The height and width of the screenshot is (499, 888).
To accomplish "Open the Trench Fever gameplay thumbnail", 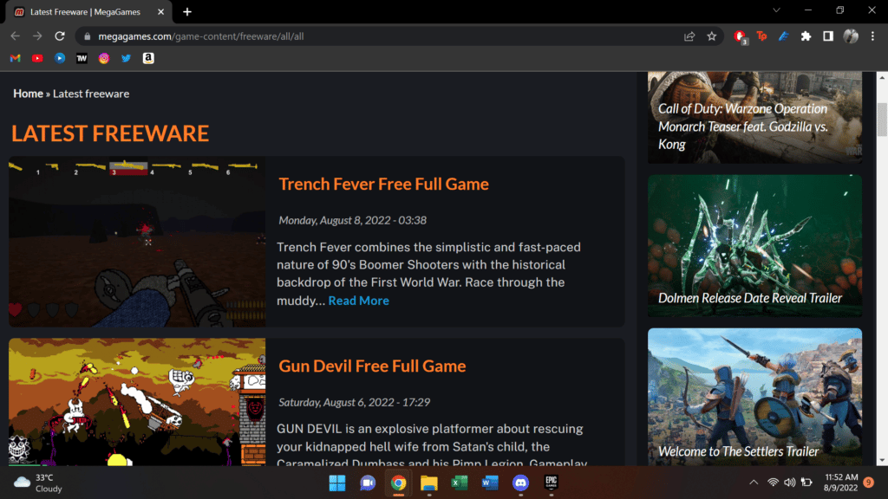I will [x=137, y=242].
